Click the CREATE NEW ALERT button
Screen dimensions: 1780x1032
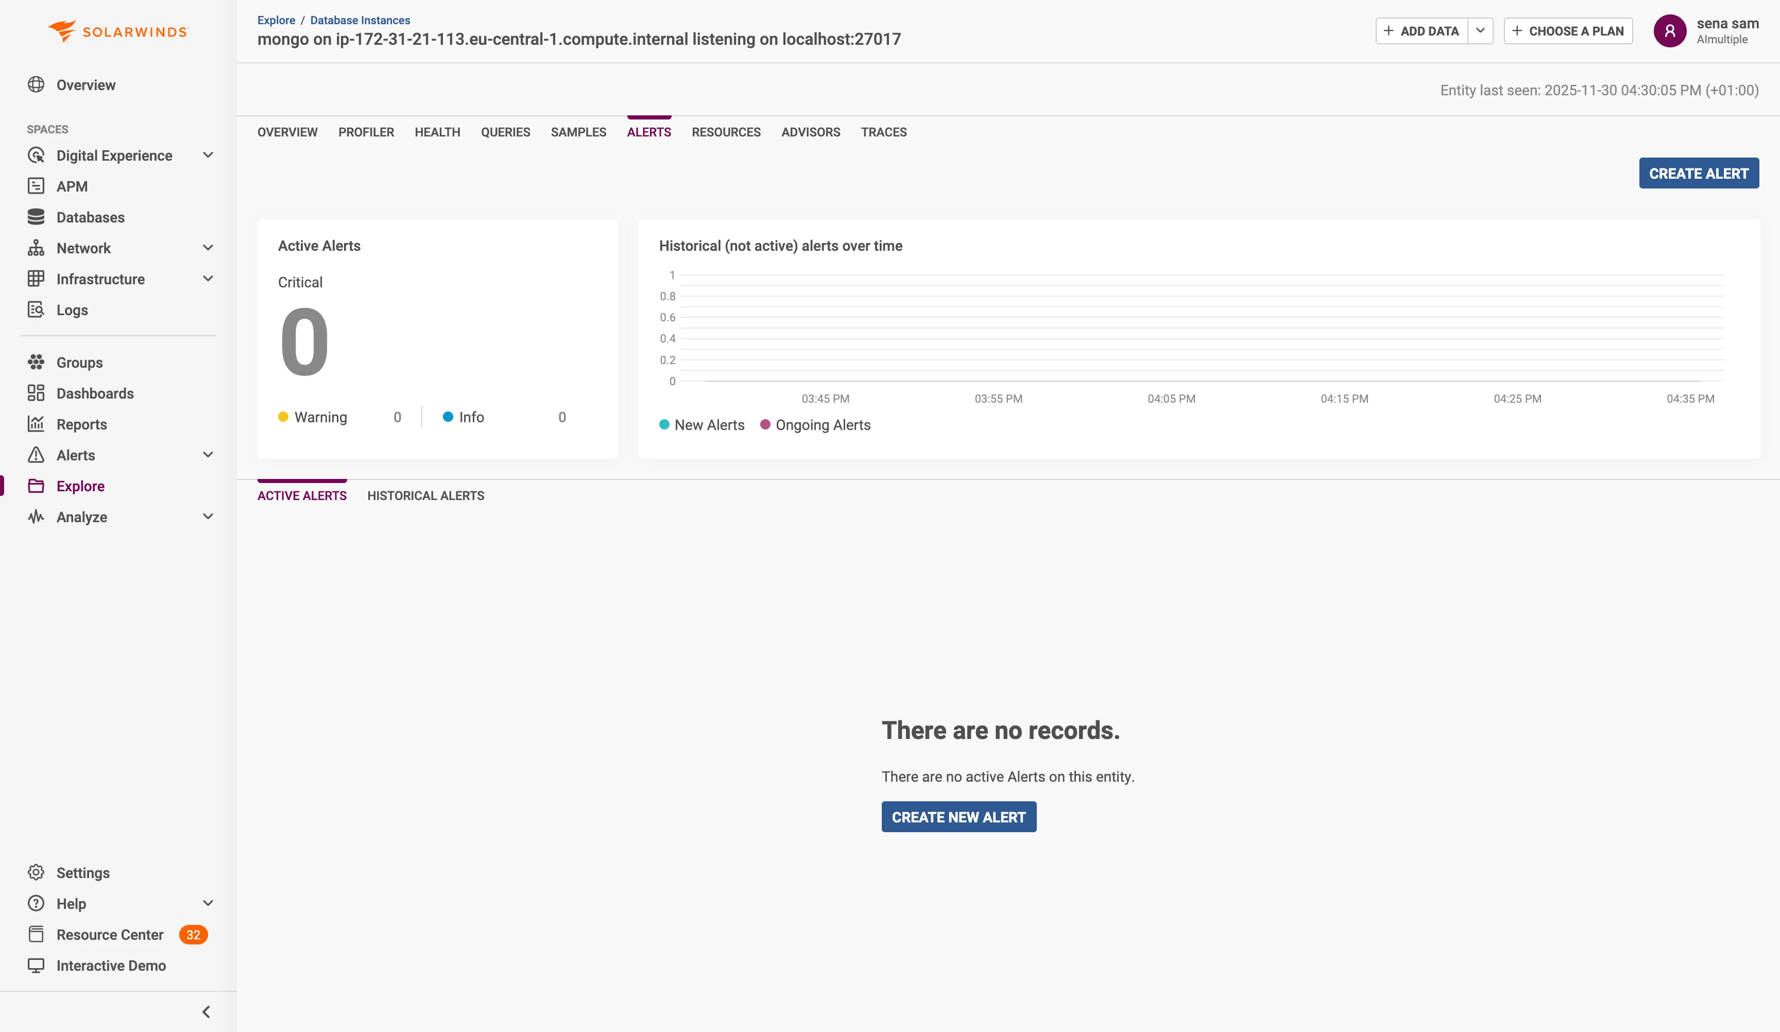959,817
